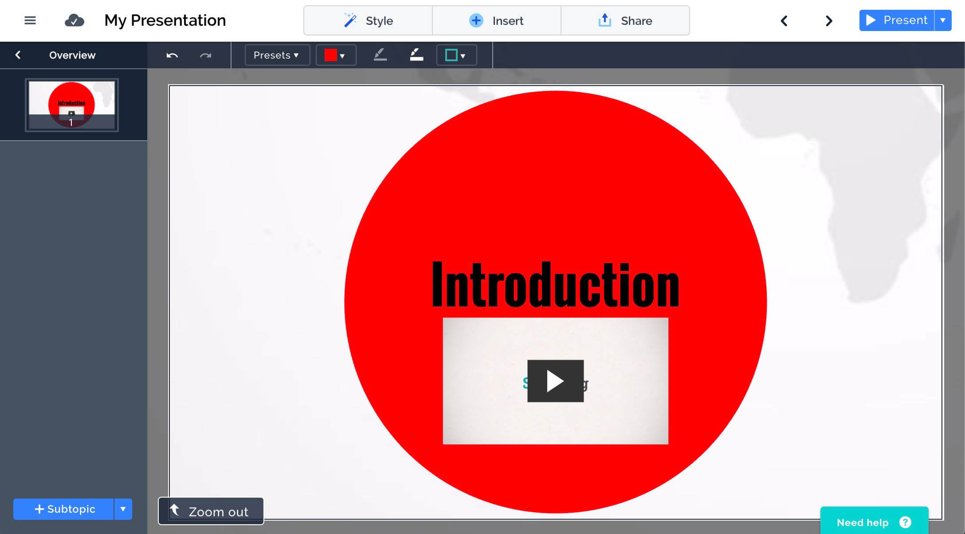The height and width of the screenshot is (534, 965).
Task: Click the hamburger menu icon
Action: (30, 20)
